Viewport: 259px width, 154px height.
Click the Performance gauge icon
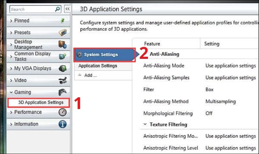63,112
